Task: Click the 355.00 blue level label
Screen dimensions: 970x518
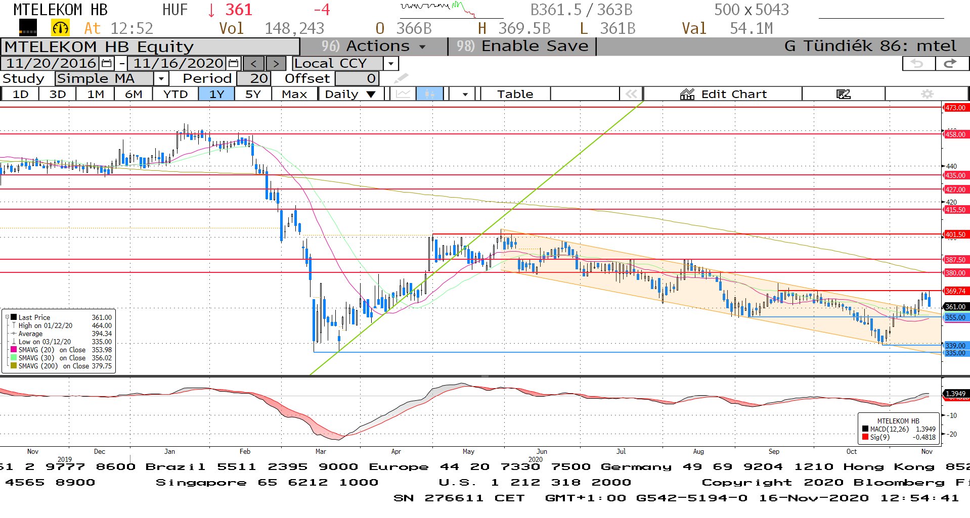Action: click(x=956, y=317)
